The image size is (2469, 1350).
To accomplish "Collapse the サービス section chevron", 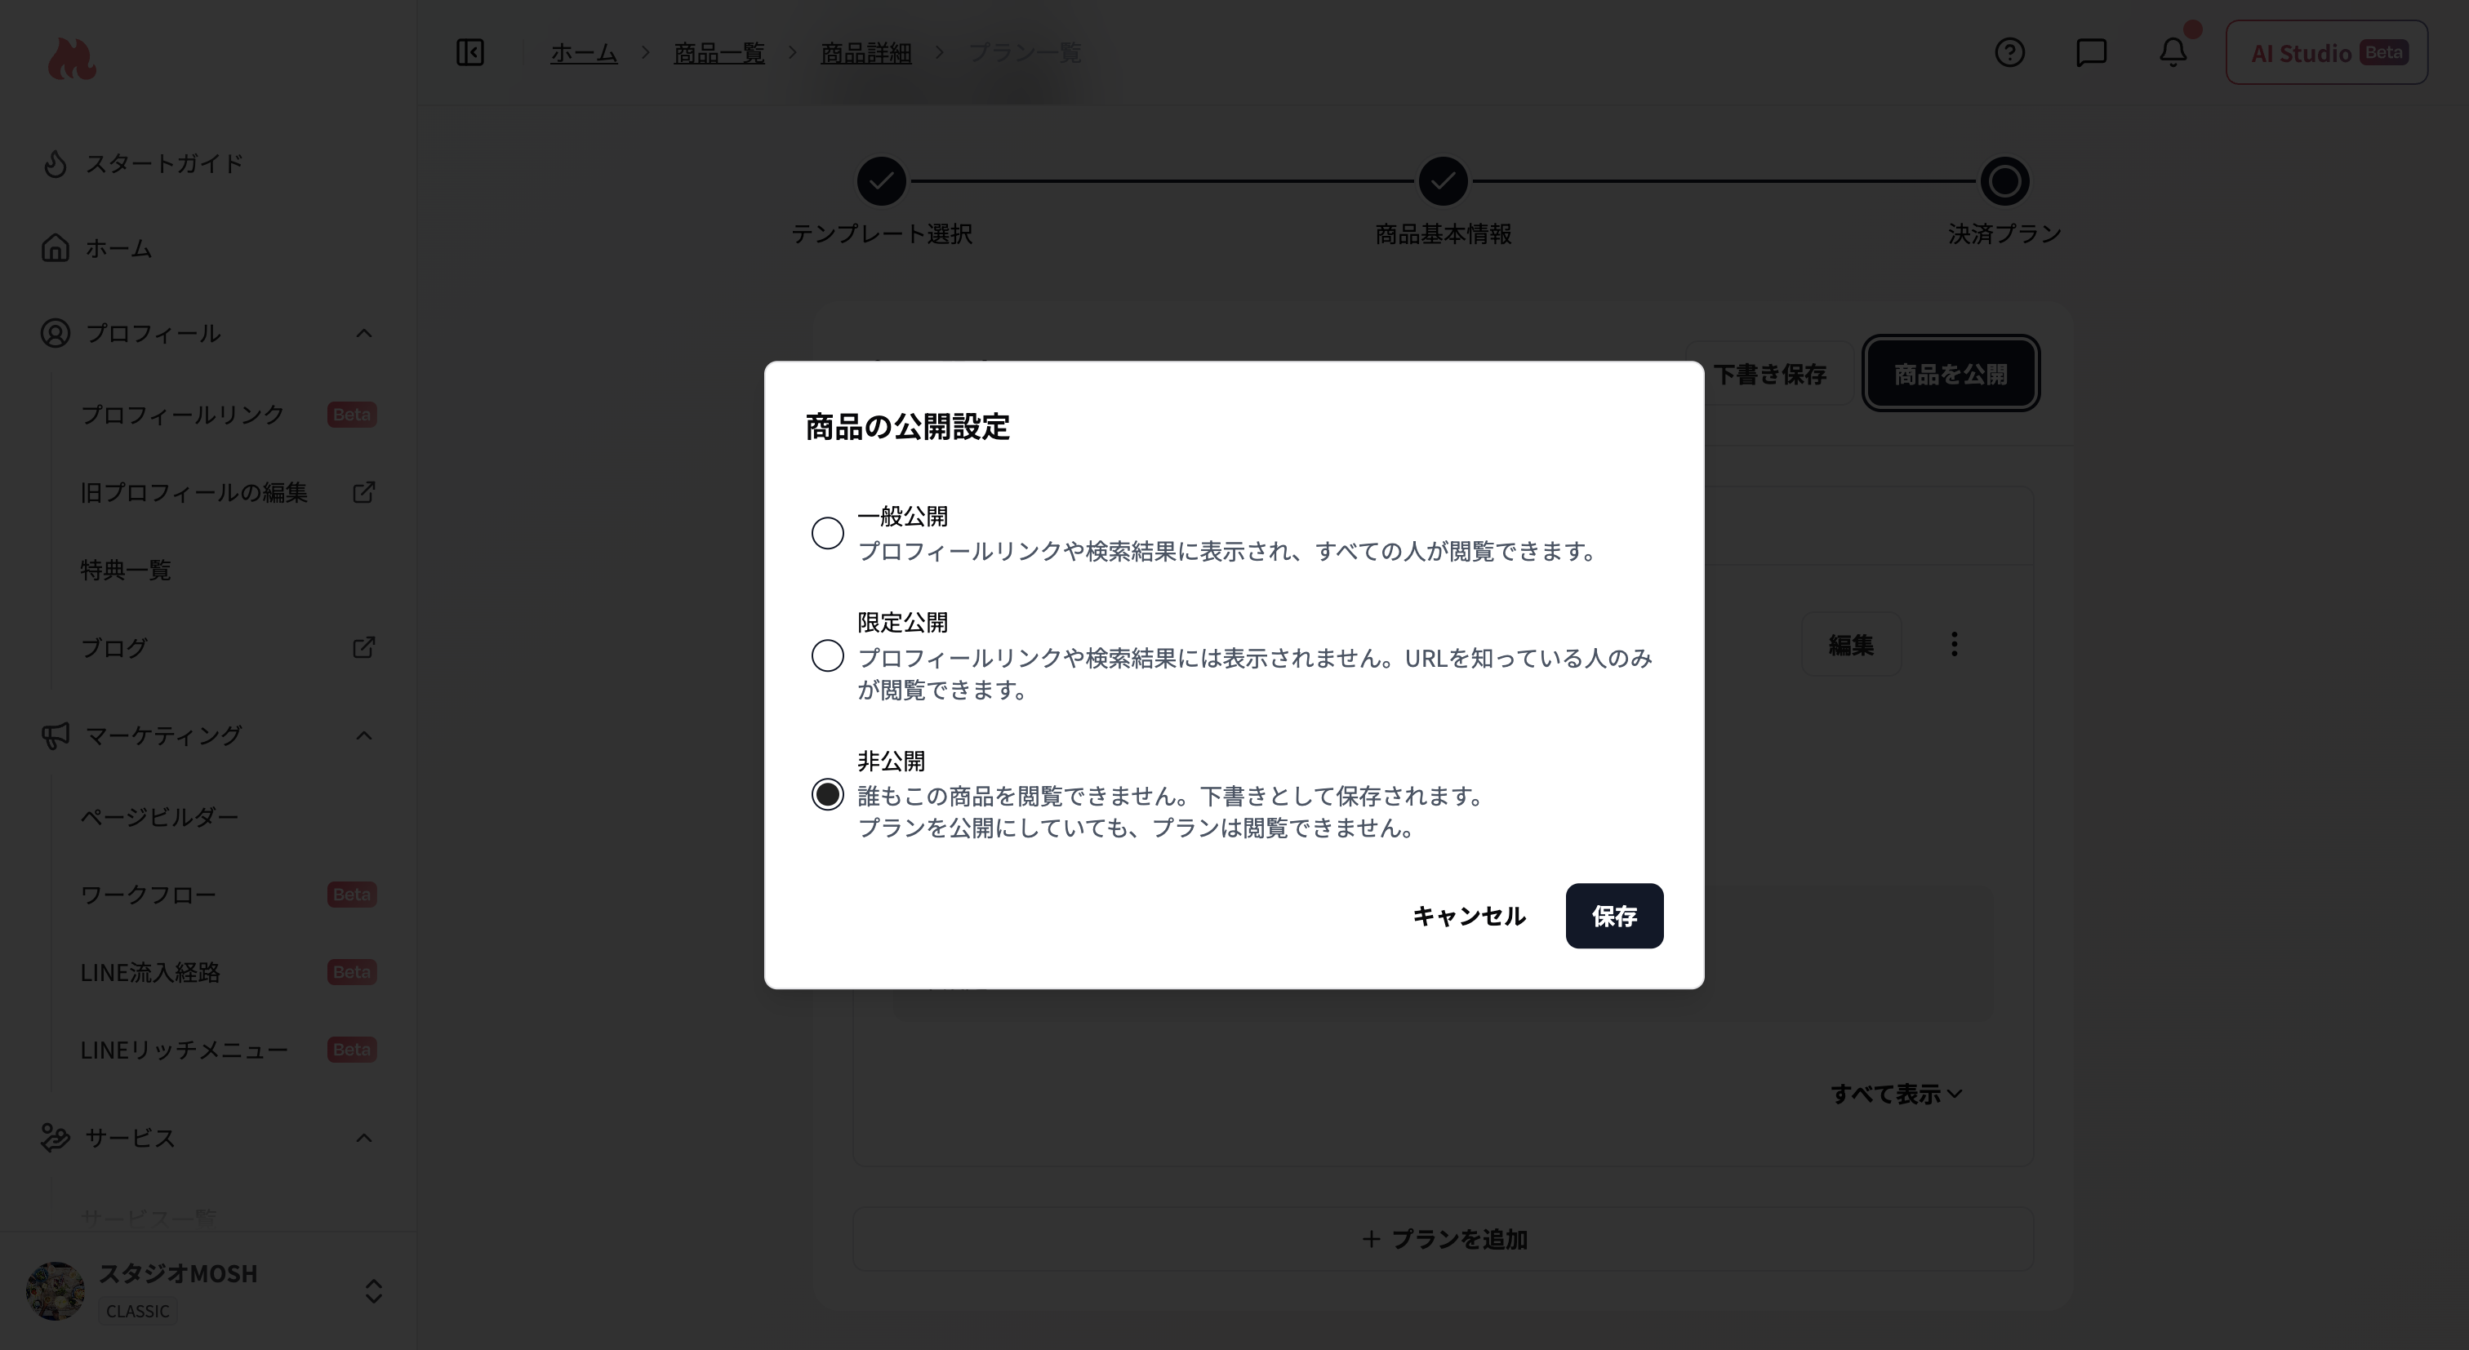I will (363, 1139).
